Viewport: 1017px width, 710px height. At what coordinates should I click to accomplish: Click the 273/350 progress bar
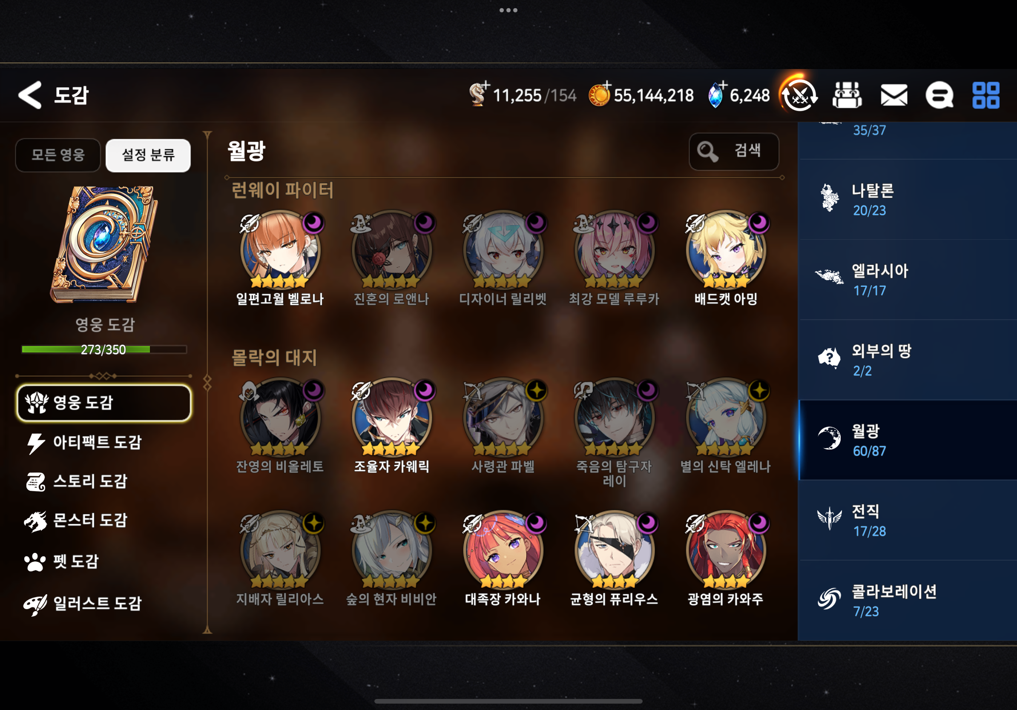(x=104, y=349)
